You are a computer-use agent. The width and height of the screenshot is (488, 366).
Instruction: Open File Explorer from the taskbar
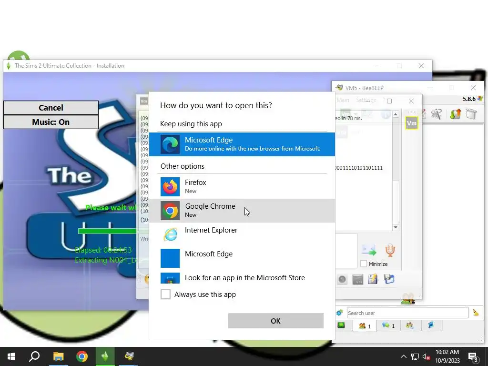(58, 356)
